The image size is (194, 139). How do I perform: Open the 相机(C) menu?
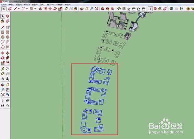[27, 5]
